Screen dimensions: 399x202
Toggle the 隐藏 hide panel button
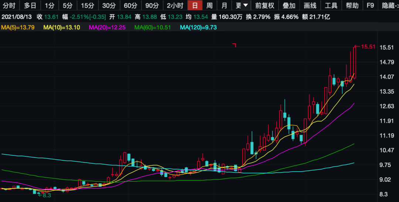389,5
